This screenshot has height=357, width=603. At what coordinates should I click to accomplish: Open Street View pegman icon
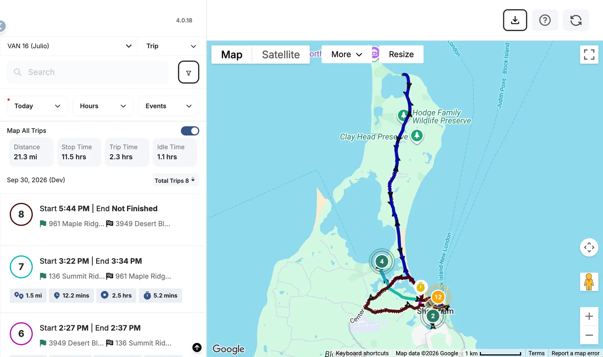click(589, 282)
